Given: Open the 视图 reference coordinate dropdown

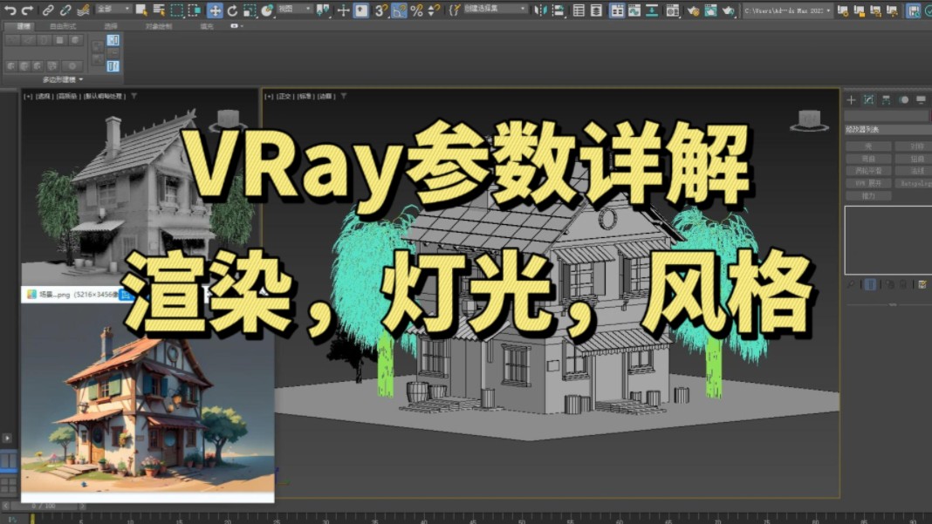Looking at the screenshot, I should pyautogui.click(x=295, y=10).
